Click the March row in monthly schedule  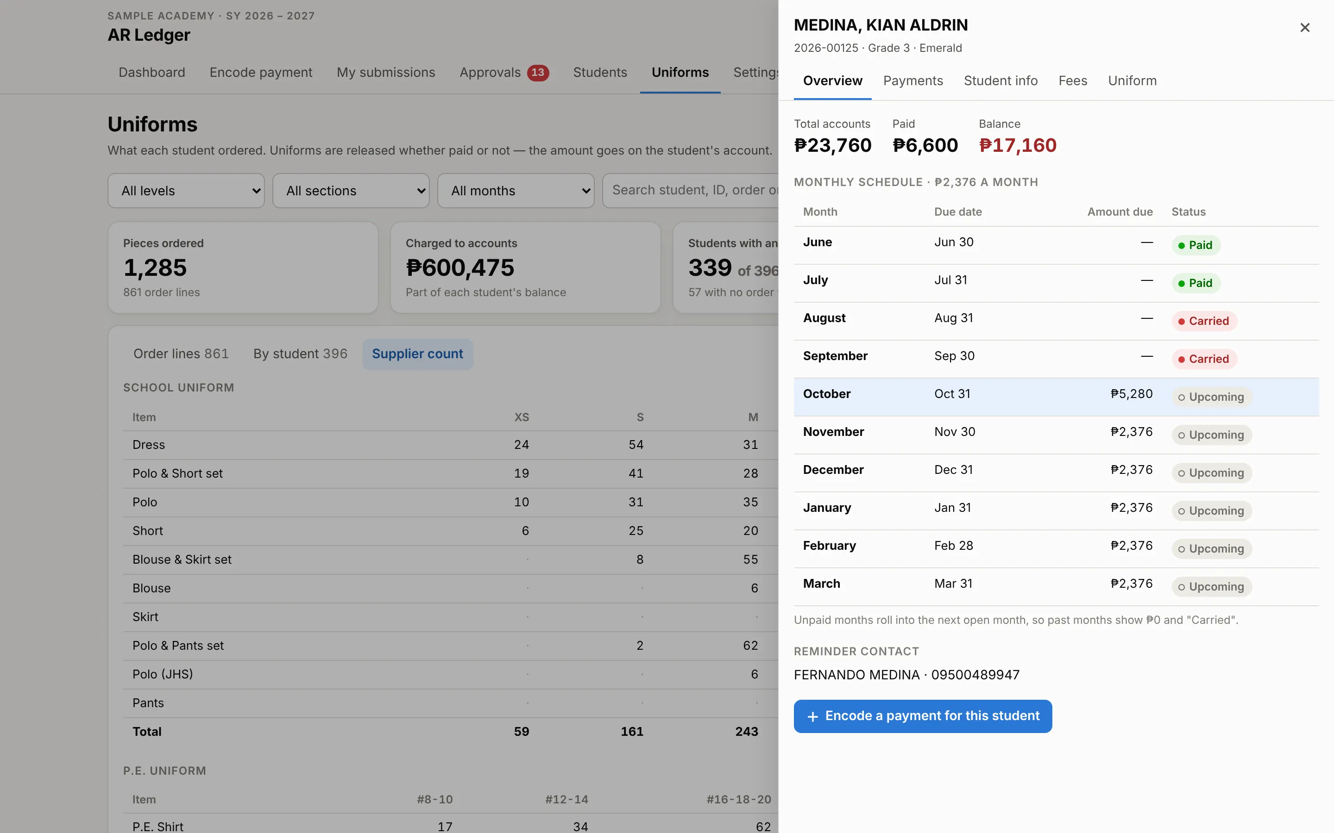point(1056,587)
